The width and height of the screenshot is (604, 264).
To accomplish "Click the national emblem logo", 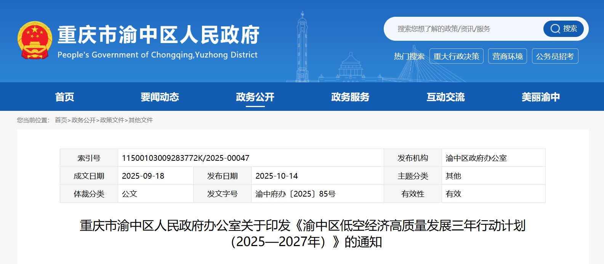I will pos(35,40).
